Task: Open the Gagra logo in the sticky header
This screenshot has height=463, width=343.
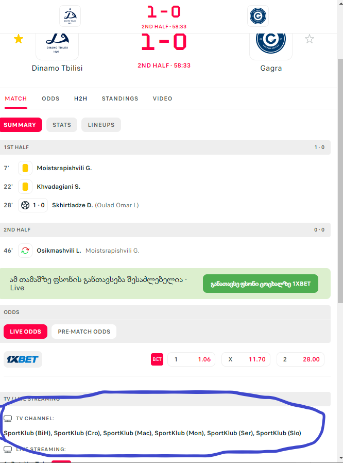Action: click(x=258, y=16)
